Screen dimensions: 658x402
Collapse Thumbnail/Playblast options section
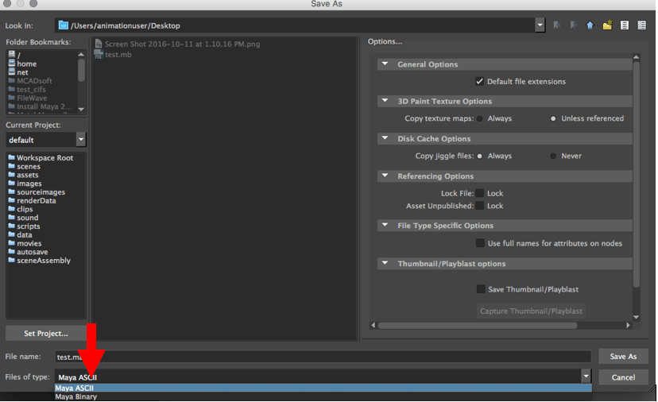(x=385, y=263)
